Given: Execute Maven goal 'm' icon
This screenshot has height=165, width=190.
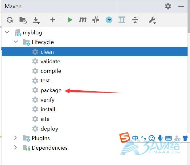Looking at the screenshot, I should click(x=83, y=20).
